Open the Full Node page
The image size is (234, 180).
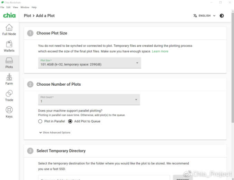(9, 30)
